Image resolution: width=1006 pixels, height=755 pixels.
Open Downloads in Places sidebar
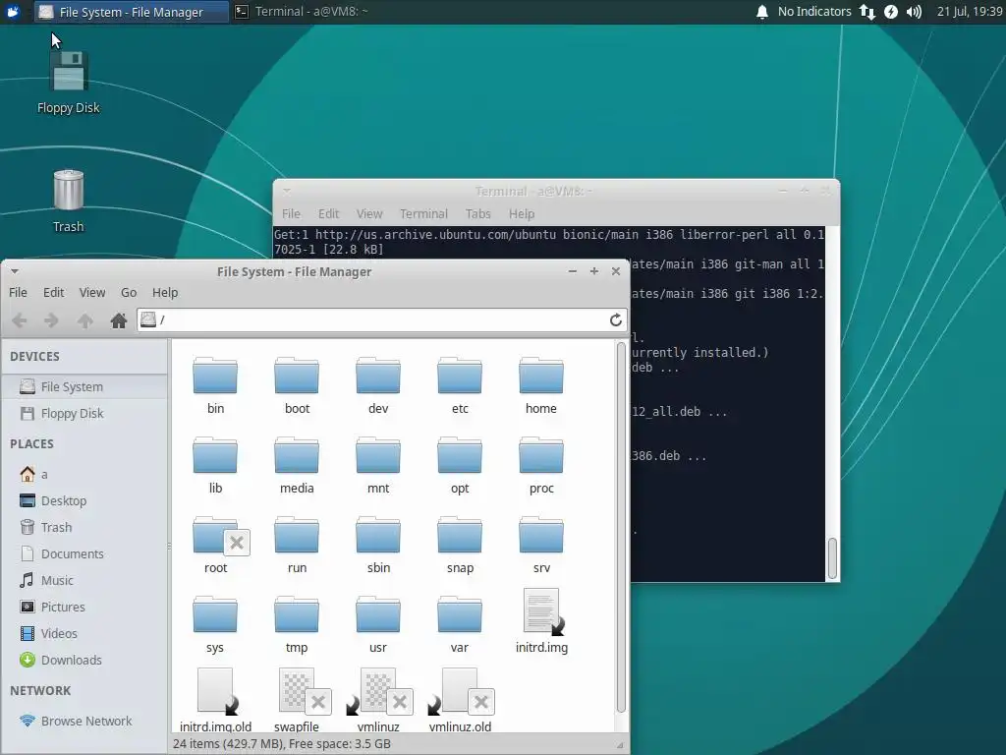(84, 660)
